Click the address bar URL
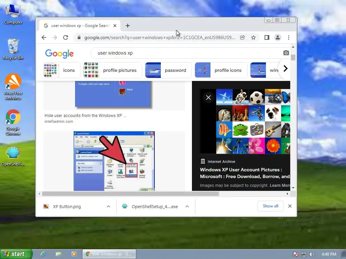The height and width of the screenshot is (259, 346). tap(159, 37)
